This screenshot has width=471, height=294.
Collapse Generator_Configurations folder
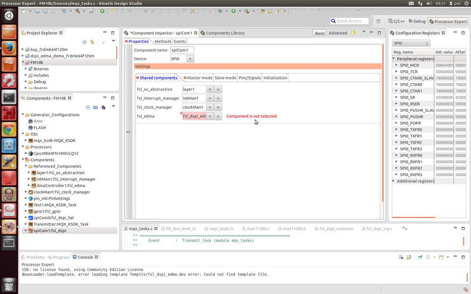23,114
